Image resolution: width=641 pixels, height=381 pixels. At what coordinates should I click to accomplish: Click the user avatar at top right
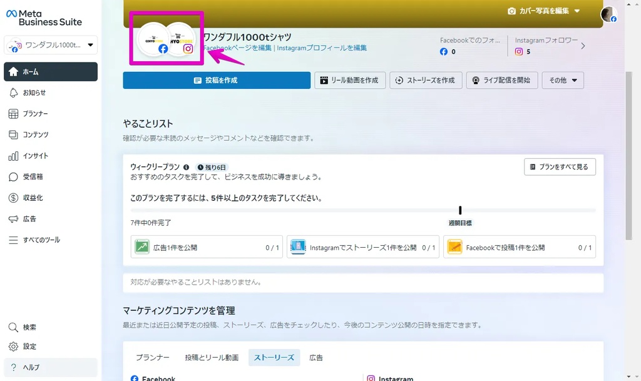coord(608,14)
